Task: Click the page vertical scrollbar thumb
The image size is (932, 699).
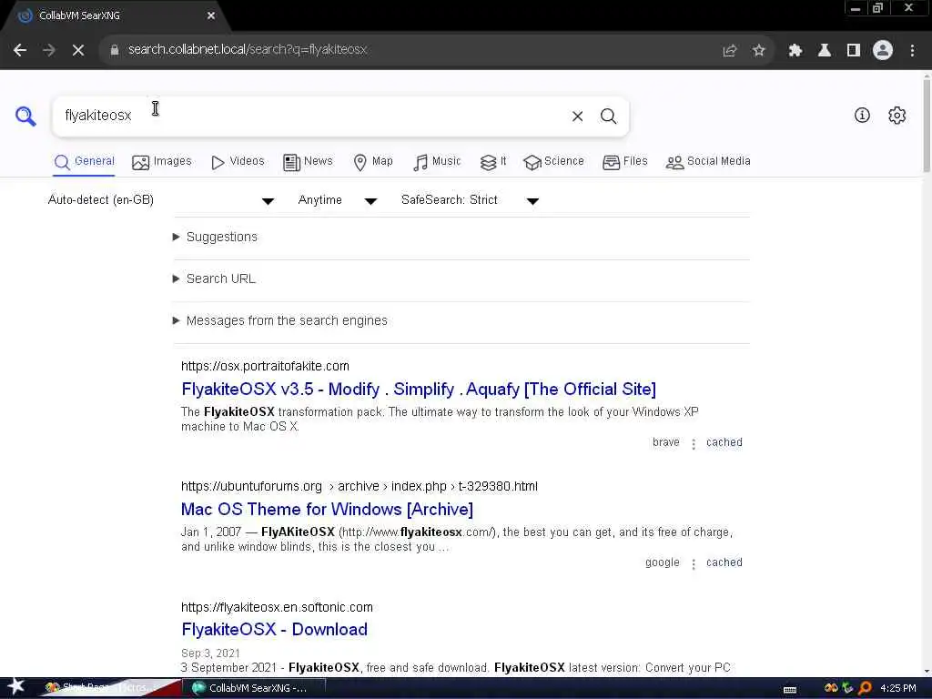Action: pyautogui.click(x=927, y=125)
